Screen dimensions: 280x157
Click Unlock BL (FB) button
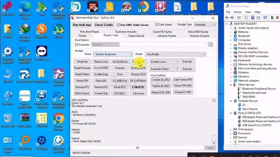tap(161, 80)
